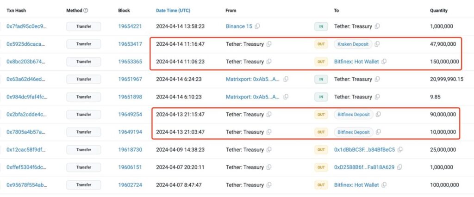Image resolution: width=474 pixels, height=197 pixels.
Task: Open block 19653417
Action: (130, 44)
